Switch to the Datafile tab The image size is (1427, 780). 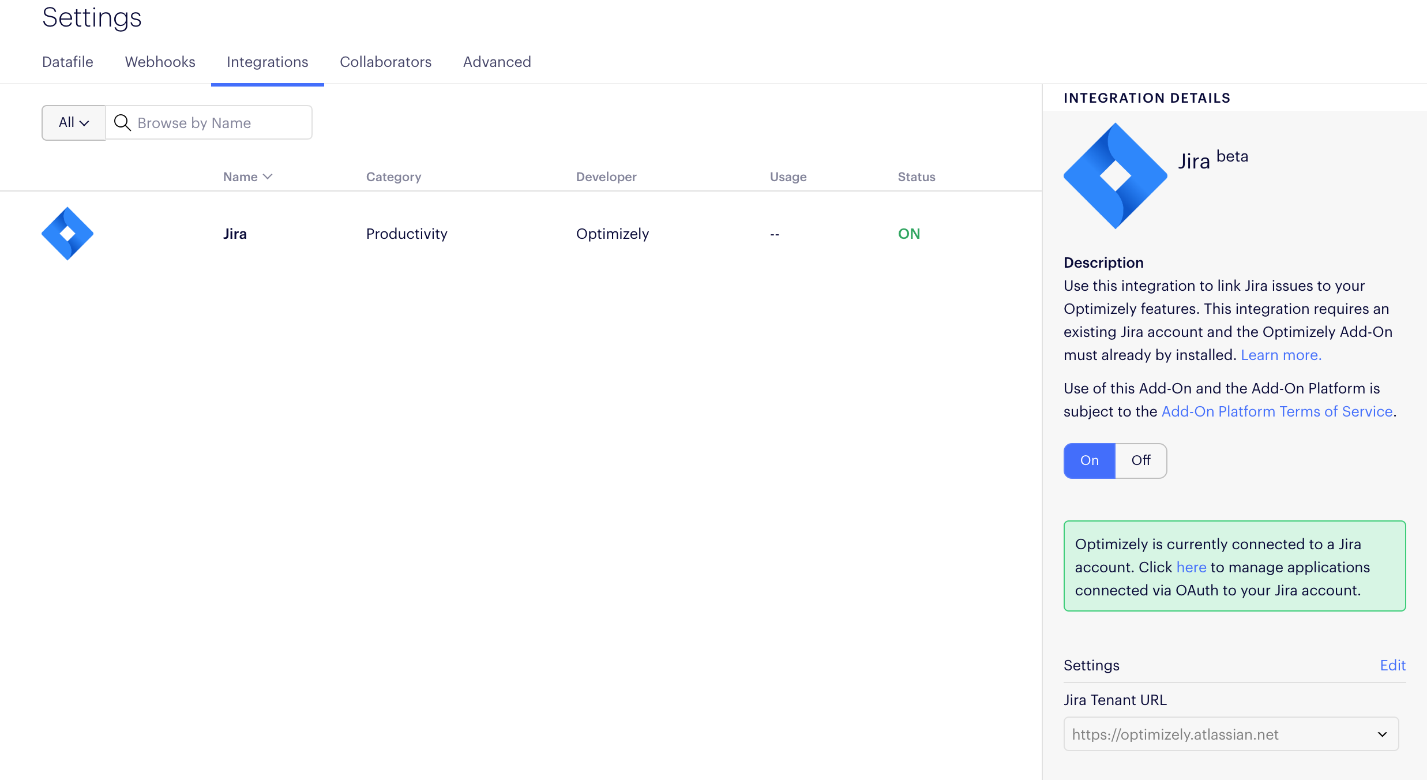coord(67,62)
